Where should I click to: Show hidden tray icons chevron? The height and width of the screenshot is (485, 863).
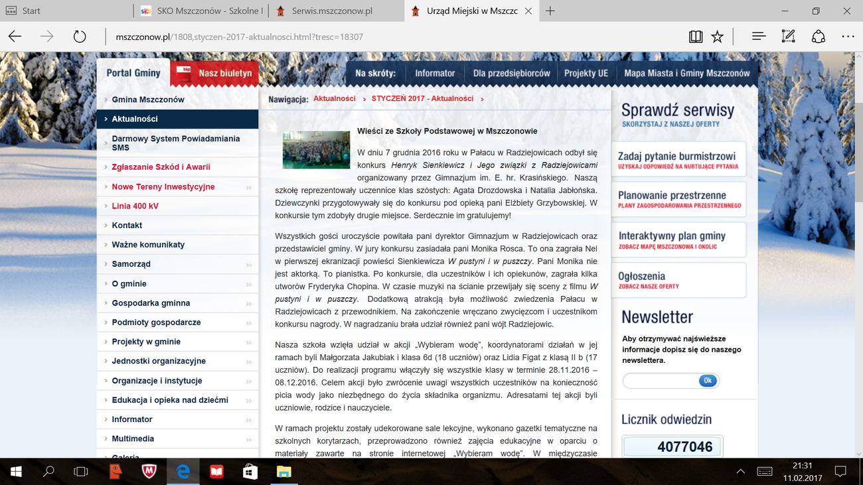pyautogui.click(x=741, y=472)
